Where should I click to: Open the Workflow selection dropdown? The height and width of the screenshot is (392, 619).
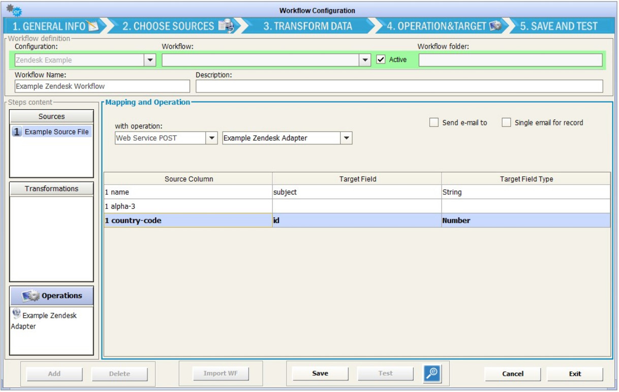click(x=364, y=60)
